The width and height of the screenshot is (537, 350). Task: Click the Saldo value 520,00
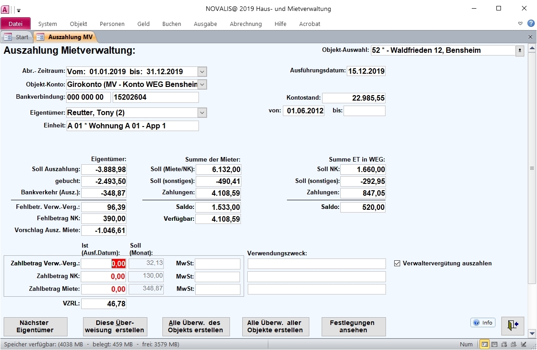363,207
